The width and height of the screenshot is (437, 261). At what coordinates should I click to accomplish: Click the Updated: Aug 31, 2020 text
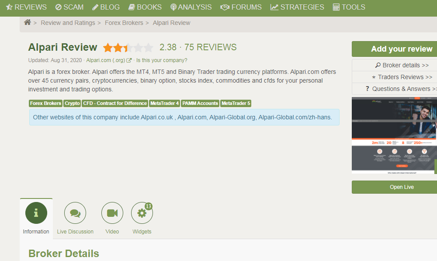tap(55, 60)
